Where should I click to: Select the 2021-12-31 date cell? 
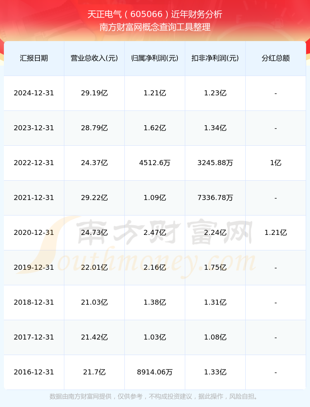click(34, 198)
